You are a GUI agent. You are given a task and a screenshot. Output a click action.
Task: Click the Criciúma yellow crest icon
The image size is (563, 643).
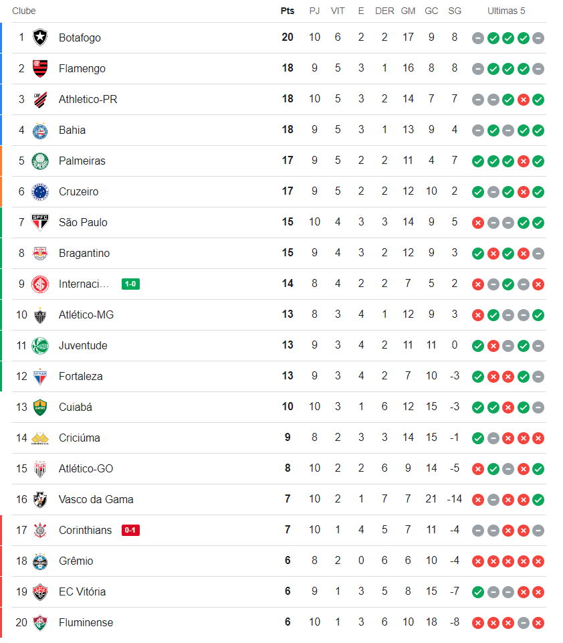tap(40, 438)
